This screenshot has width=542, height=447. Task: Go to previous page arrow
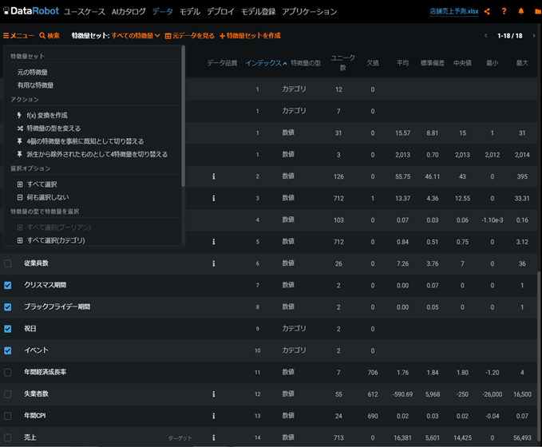point(485,36)
